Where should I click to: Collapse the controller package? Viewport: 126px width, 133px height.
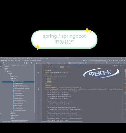click(10, 80)
